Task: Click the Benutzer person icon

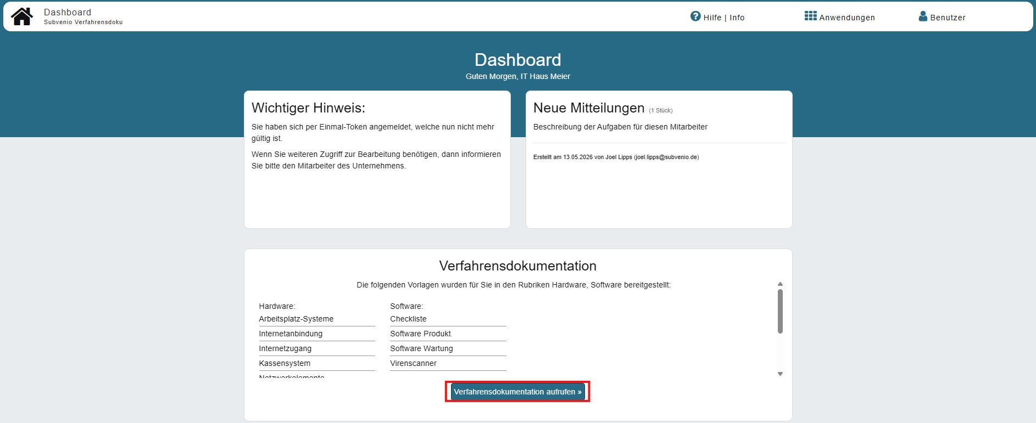Action: (x=923, y=16)
